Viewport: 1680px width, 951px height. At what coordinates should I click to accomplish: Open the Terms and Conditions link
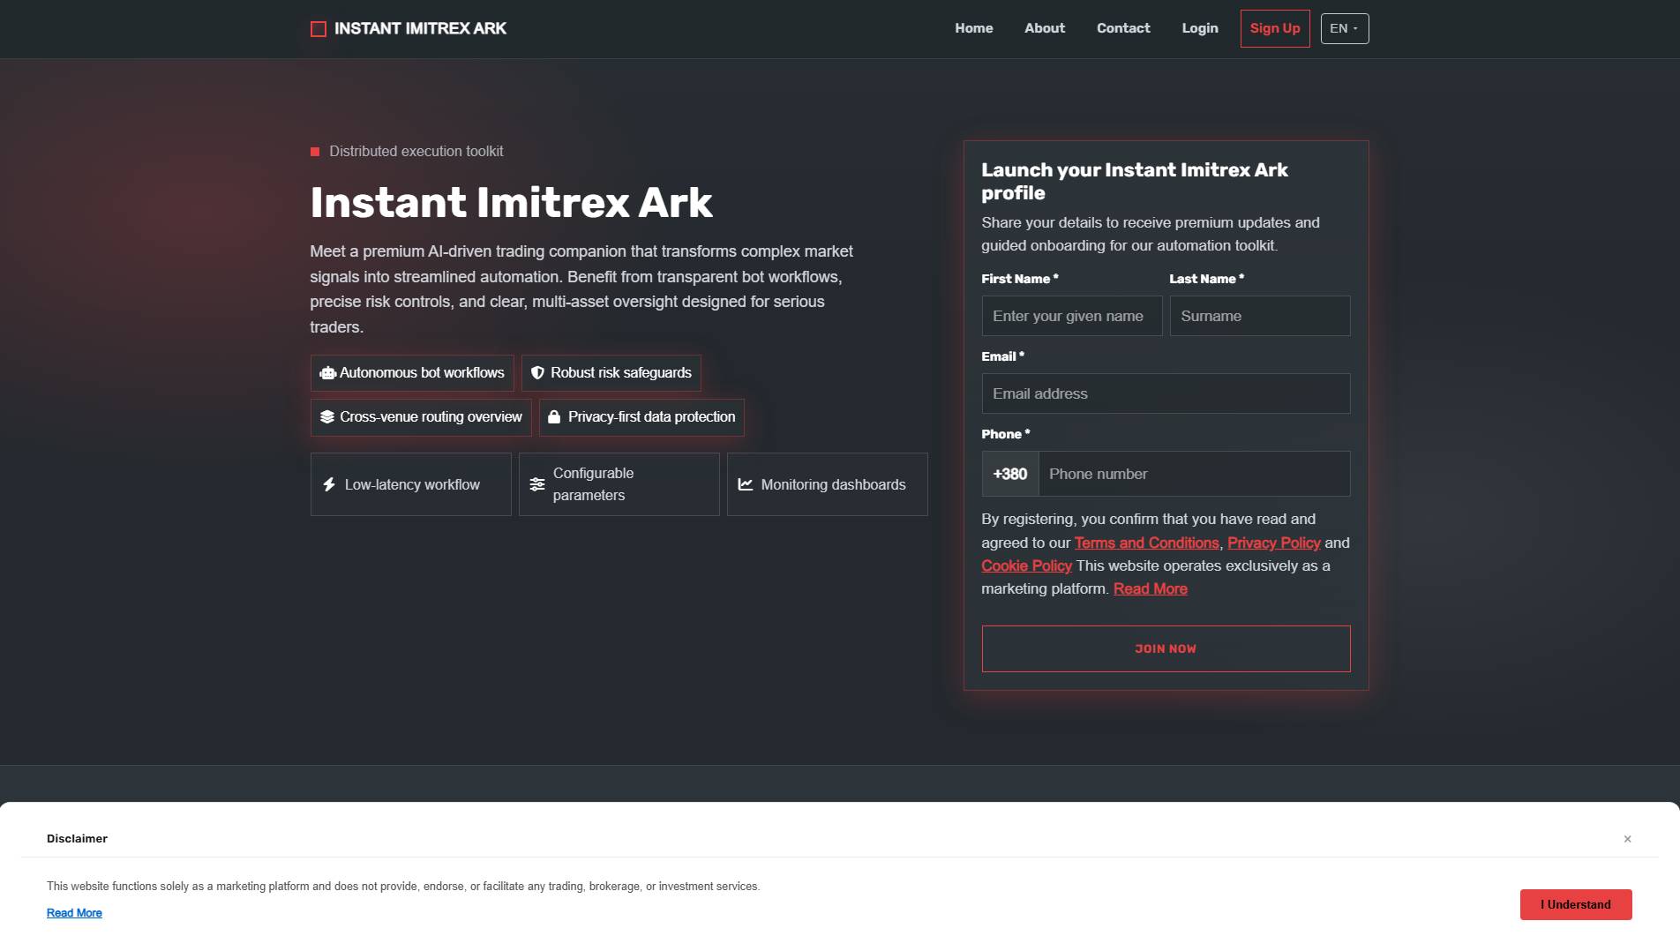pos(1146,543)
